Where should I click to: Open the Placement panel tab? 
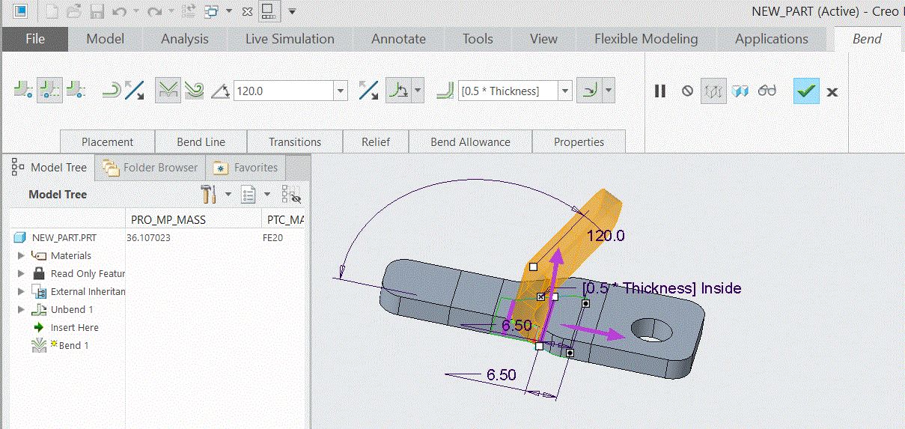click(x=107, y=142)
